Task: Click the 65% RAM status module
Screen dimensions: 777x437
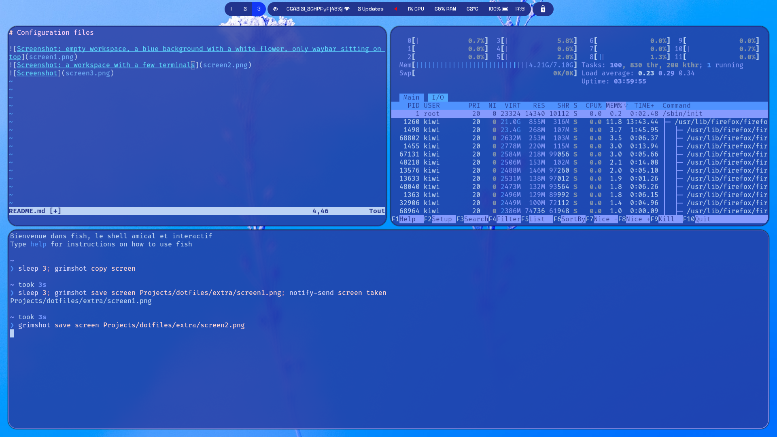Action: [445, 9]
